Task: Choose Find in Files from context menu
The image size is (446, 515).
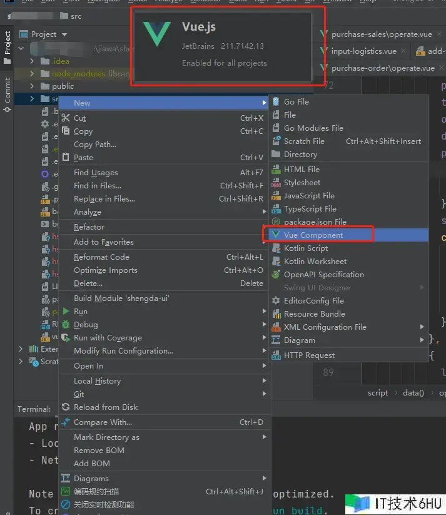Action: [x=98, y=186]
